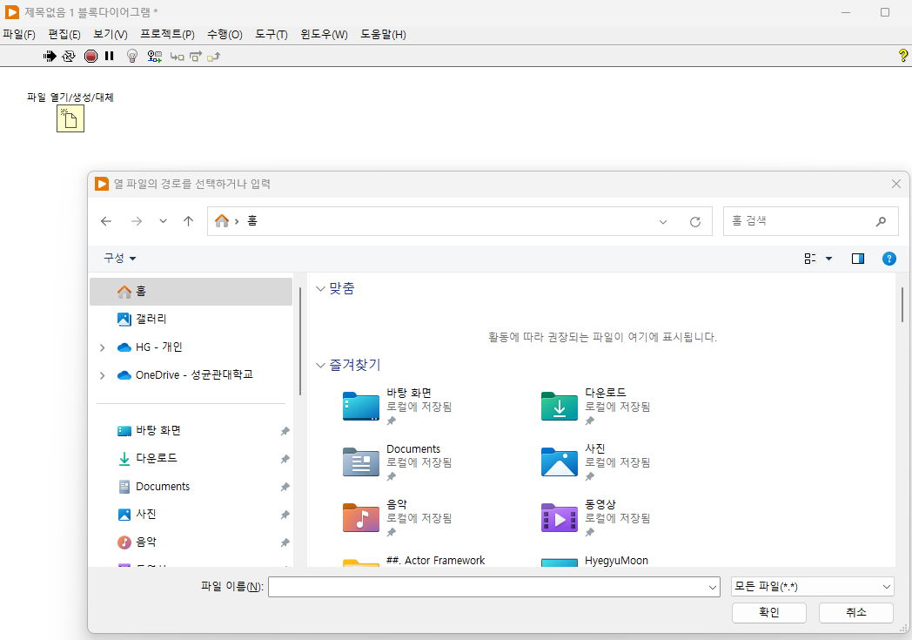Toggle the preview pane icon
The image size is (912, 640).
click(858, 259)
